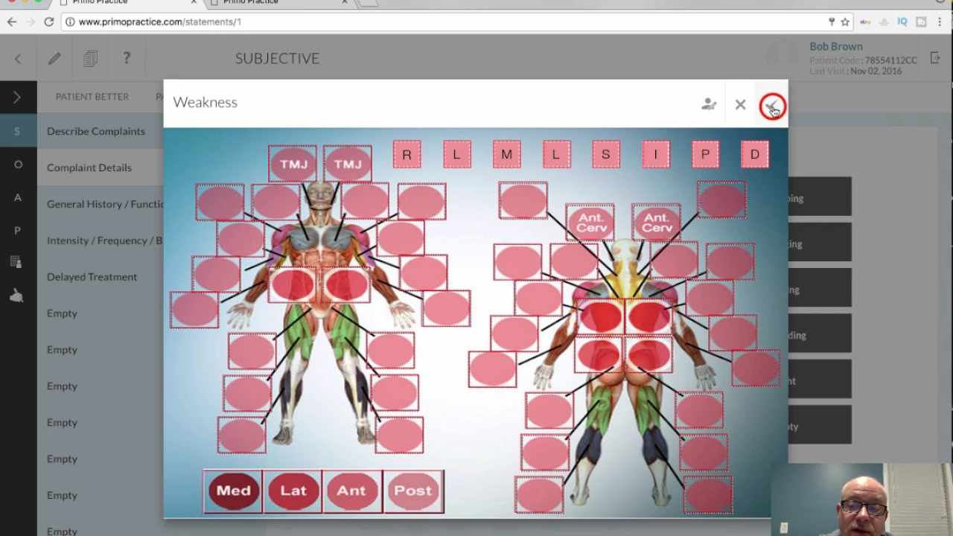Click the eBay extension icon in Chrome
Image resolution: width=953 pixels, height=536 pixels.
point(865,22)
